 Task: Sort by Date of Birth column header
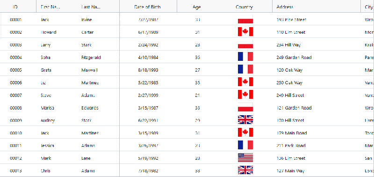[x=147, y=7]
